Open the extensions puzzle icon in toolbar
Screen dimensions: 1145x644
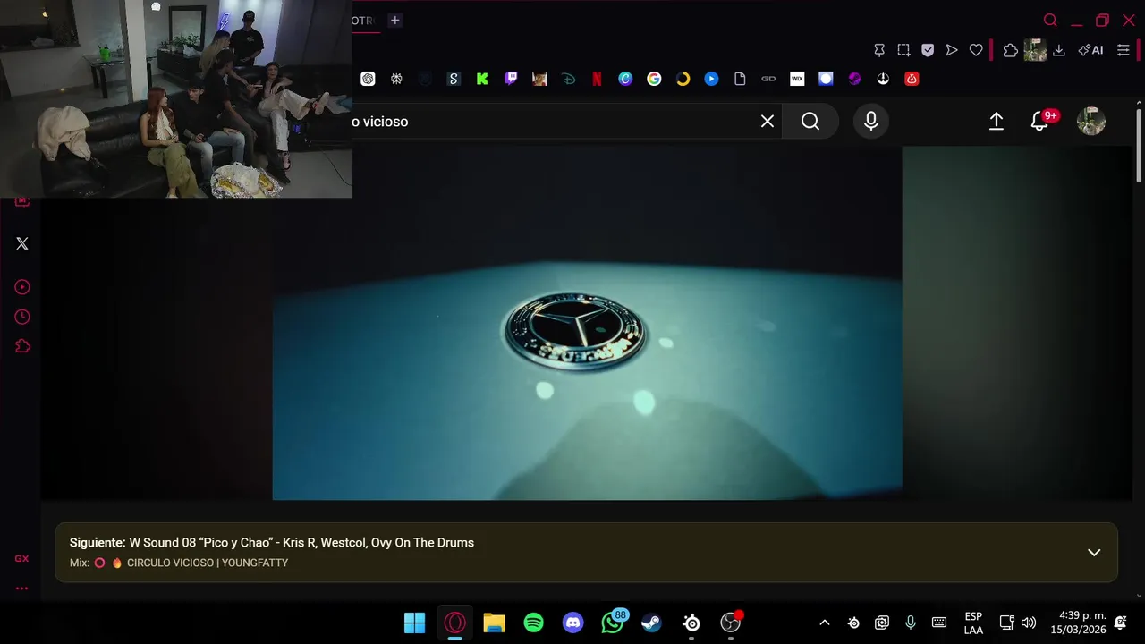click(x=1010, y=50)
